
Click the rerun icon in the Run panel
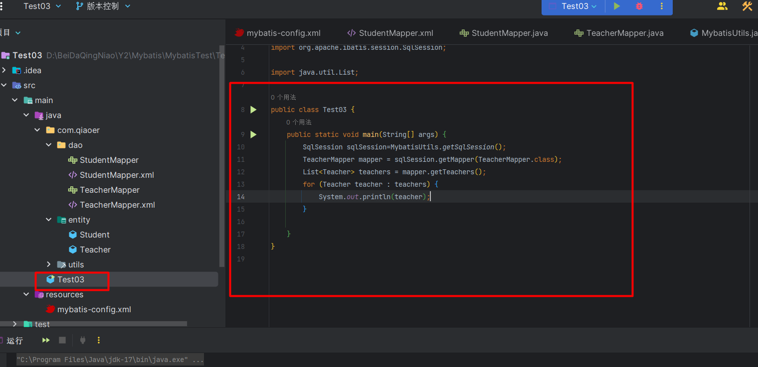click(x=46, y=340)
